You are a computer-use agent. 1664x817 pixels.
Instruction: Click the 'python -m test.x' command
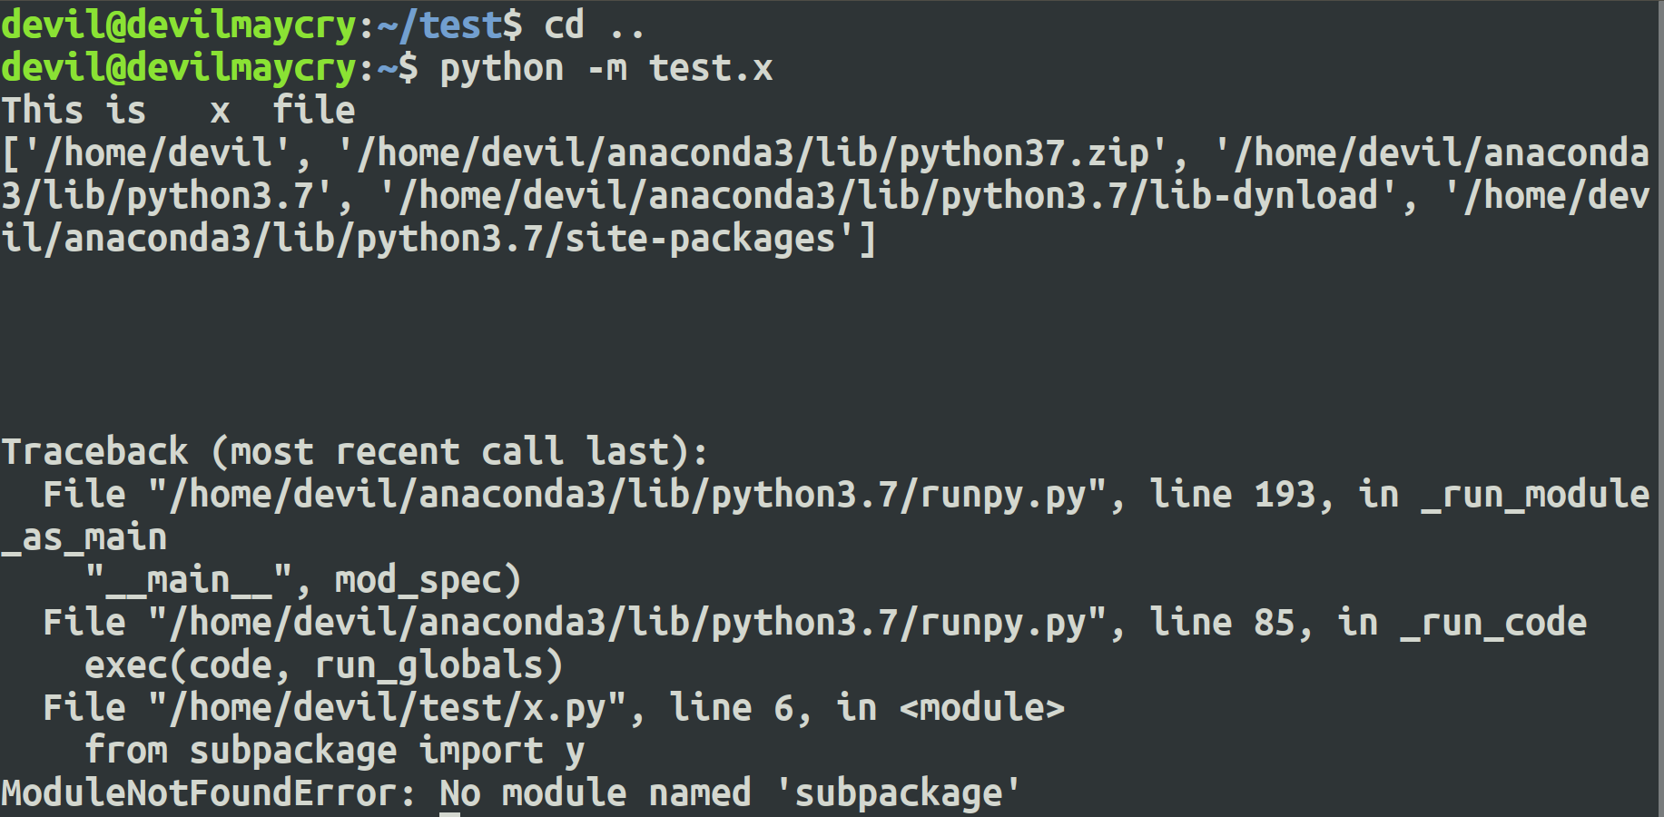tap(606, 68)
